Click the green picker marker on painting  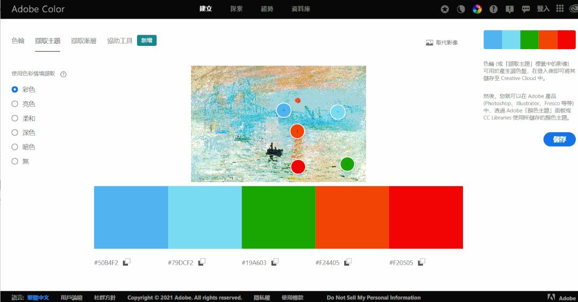[347, 164]
